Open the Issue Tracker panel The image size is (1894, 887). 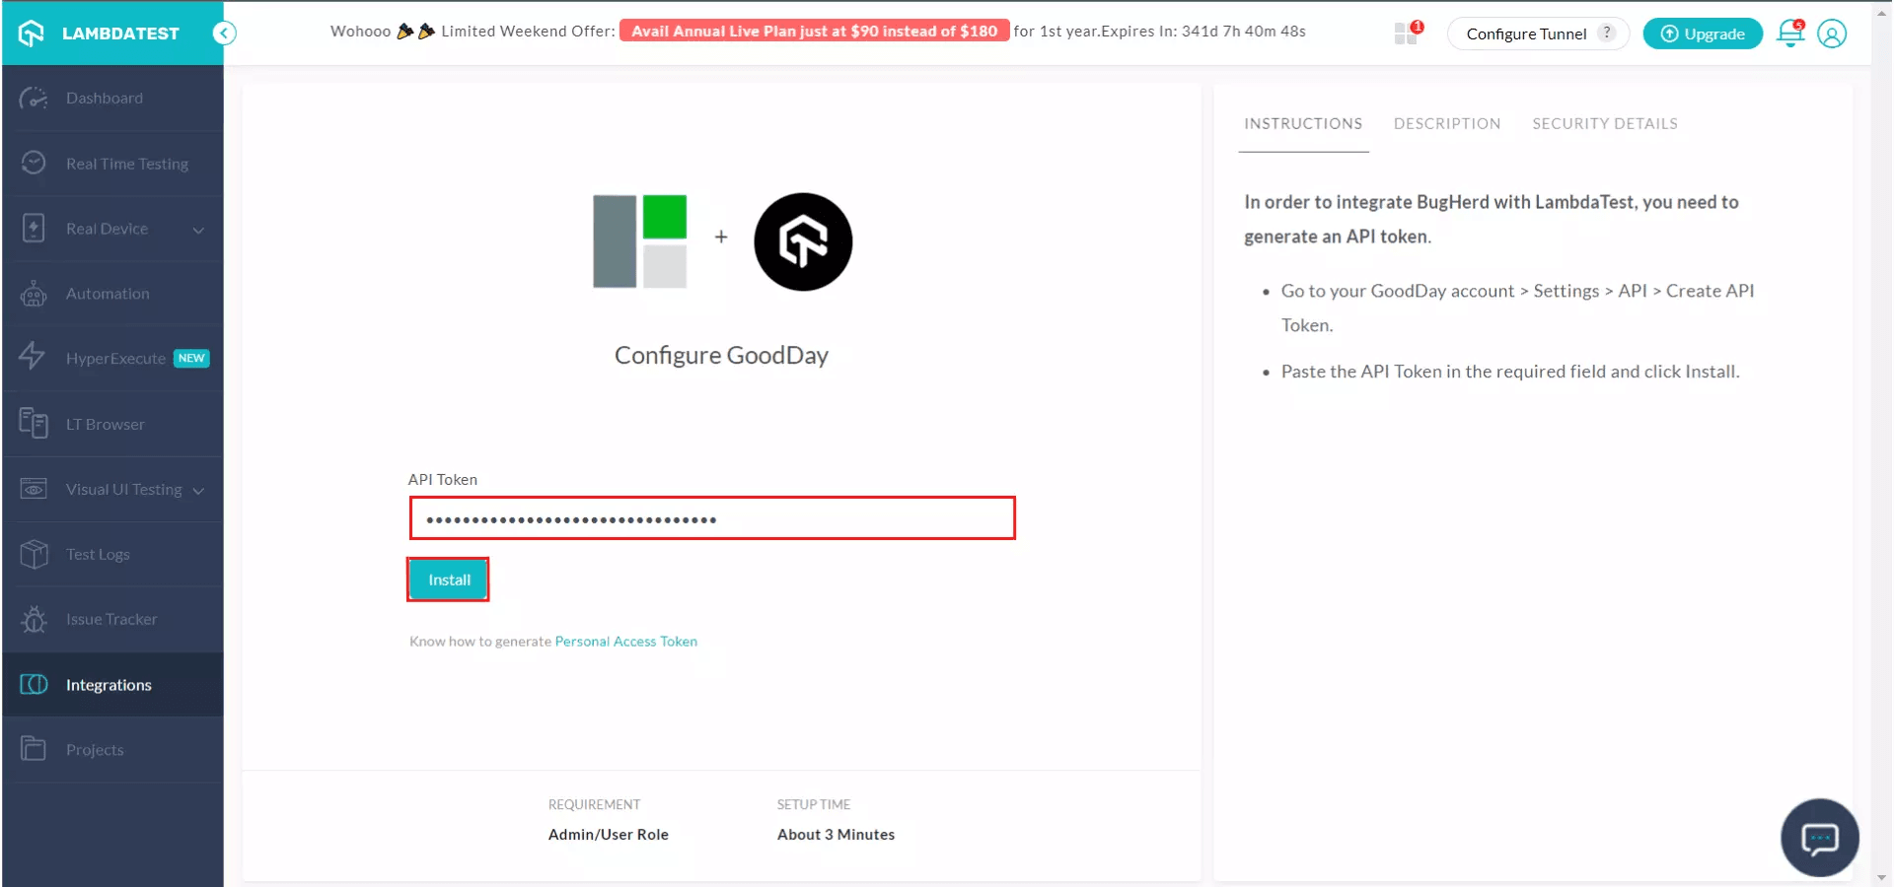point(111,619)
